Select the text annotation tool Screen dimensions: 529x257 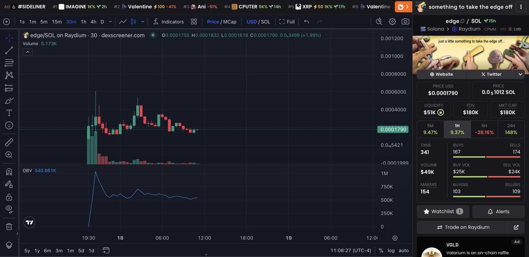click(9, 113)
